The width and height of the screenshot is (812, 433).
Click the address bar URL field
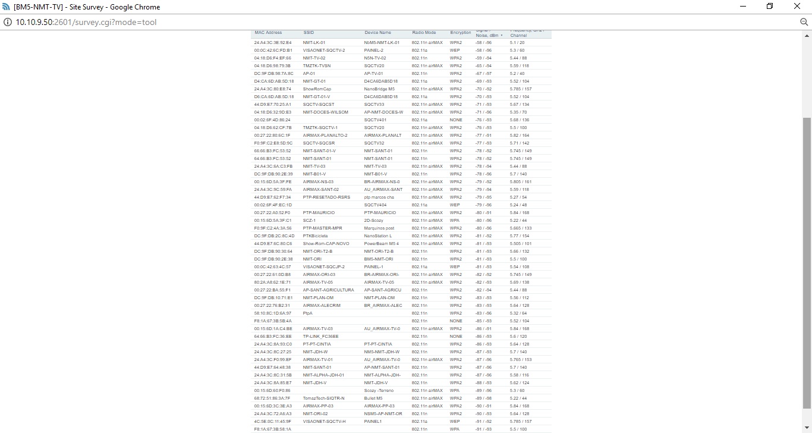(86, 22)
